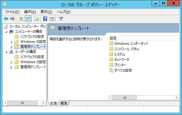Image resolution: width=182 pixels, height=115 pixels.
Task: Maximize the ローカル グループ ポリシー エディター window
Action: (x=163, y=3)
